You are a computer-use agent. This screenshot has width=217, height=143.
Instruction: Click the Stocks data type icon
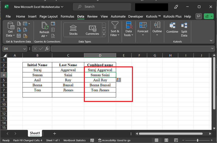73,28
